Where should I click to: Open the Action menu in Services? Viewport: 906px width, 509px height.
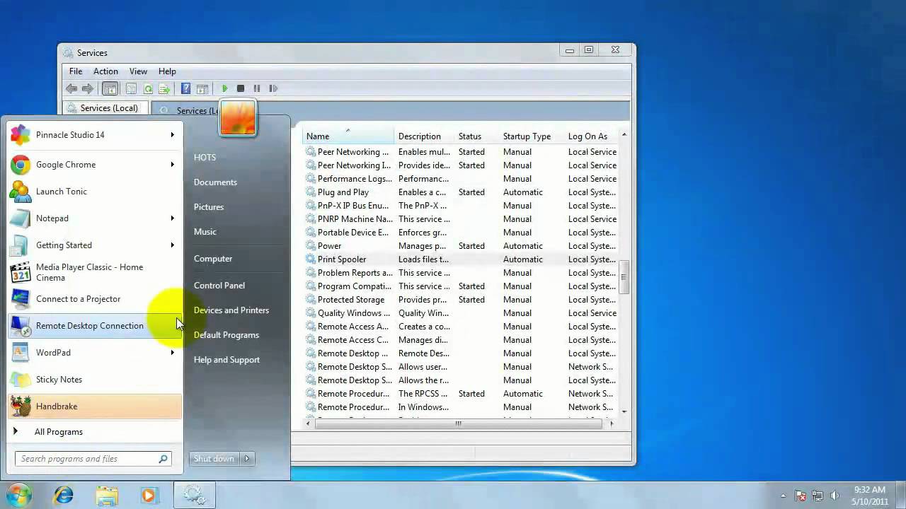pyautogui.click(x=105, y=71)
